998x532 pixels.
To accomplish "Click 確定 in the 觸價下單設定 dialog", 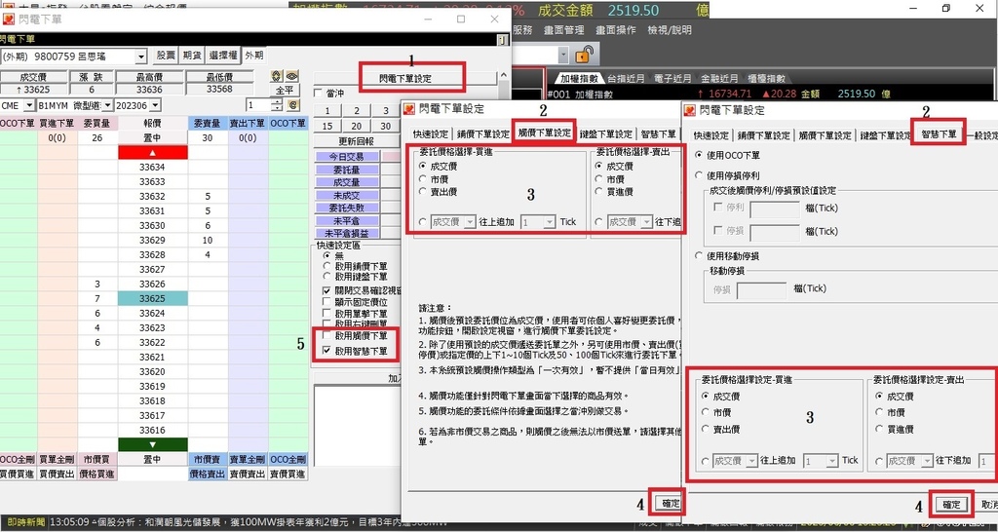I will [x=671, y=504].
